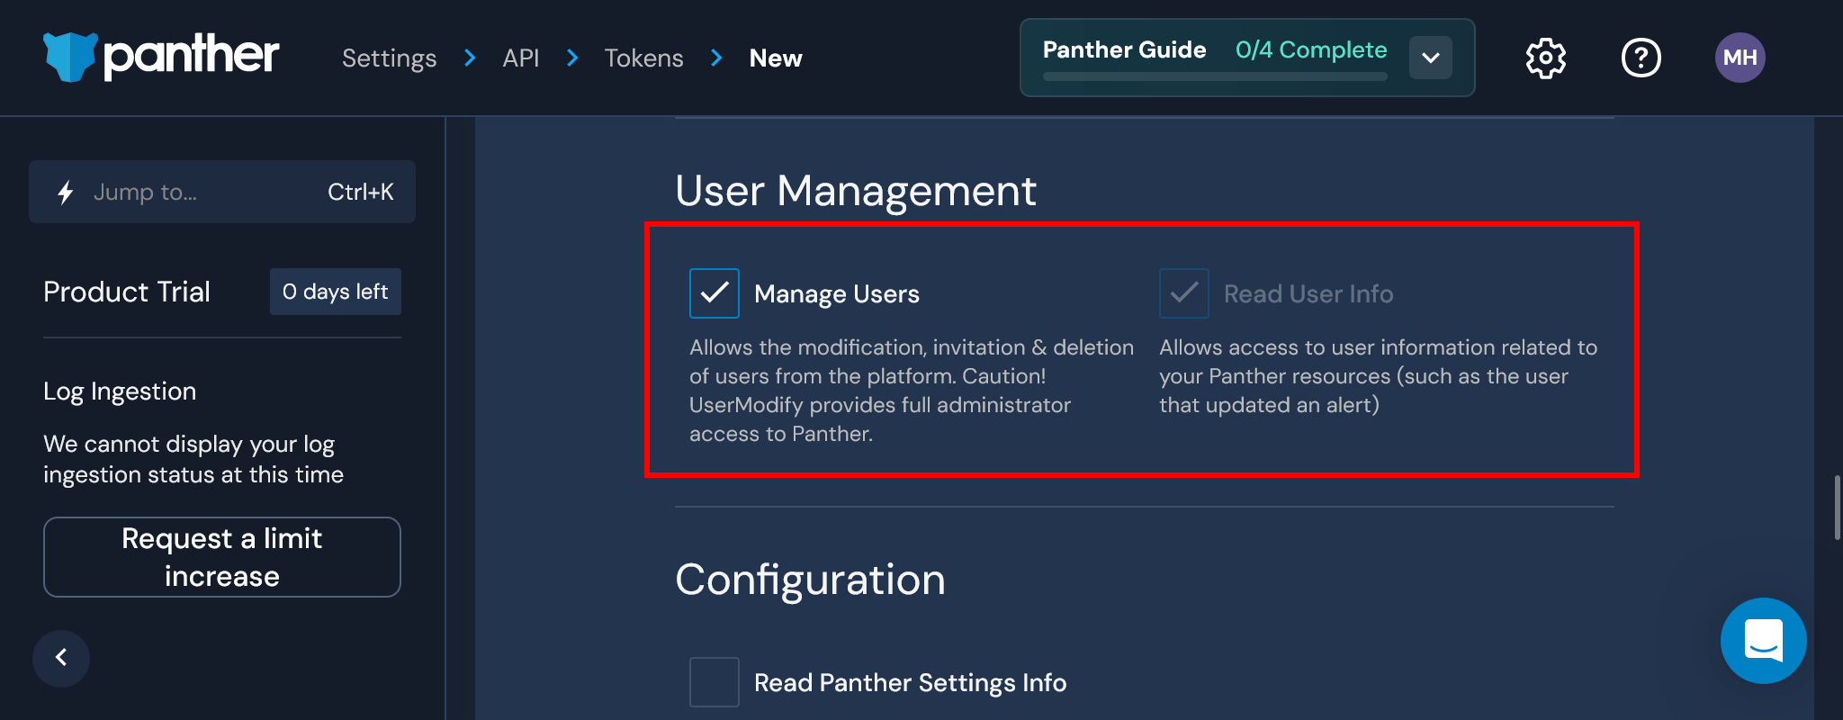Click chevron between API and Tokens
The image size is (1843, 720).
pos(572,58)
